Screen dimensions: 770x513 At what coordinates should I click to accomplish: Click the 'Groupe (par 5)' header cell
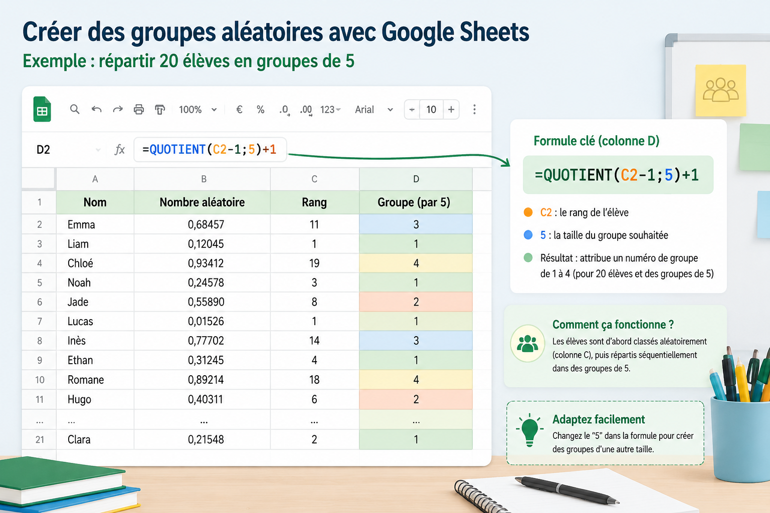tap(416, 202)
